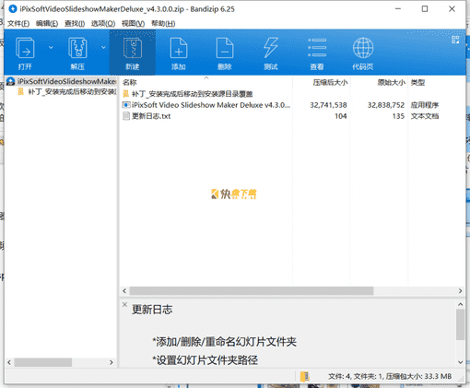The height and width of the screenshot is (388, 470).
Task: Select the iPixSoftVideoSlideshowMaker root tree node
Action: tap(62, 81)
